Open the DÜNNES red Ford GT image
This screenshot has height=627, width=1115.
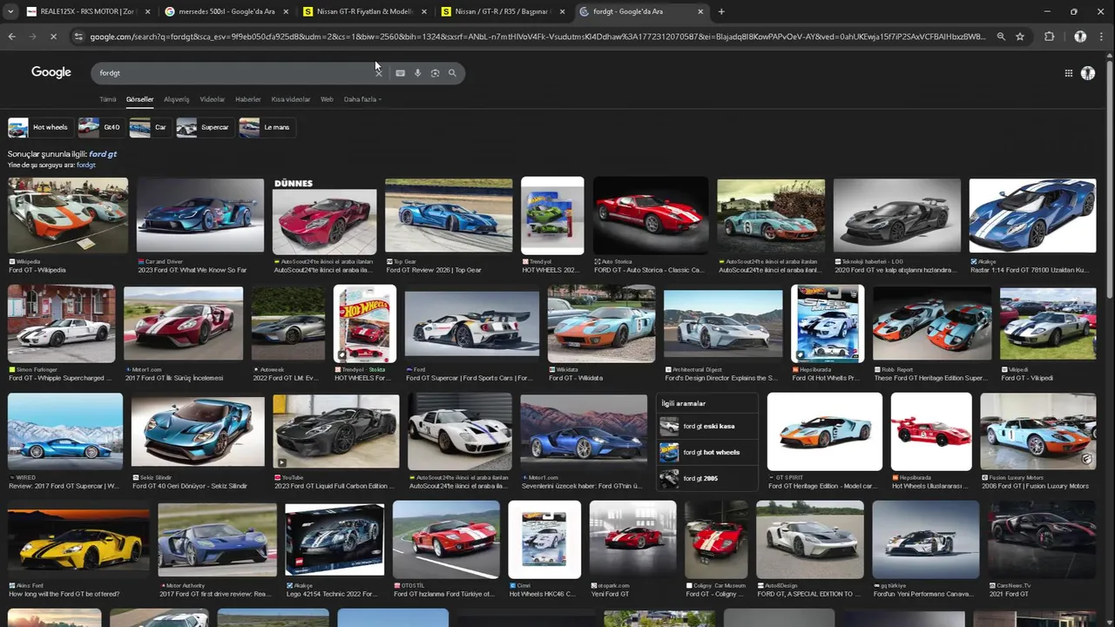pyautogui.click(x=324, y=215)
